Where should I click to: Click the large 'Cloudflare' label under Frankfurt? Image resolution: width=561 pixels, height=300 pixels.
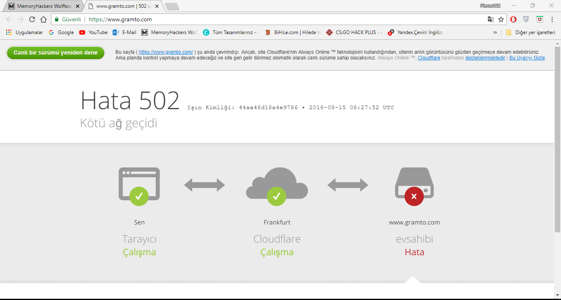[x=277, y=239]
